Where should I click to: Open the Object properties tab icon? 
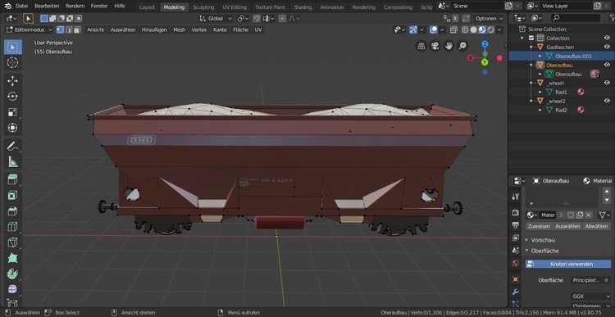[x=516, y=279]
